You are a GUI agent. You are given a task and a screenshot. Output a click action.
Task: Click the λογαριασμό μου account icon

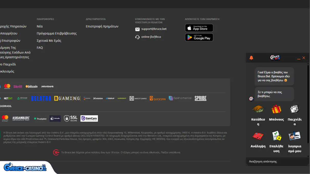(294, 136)
